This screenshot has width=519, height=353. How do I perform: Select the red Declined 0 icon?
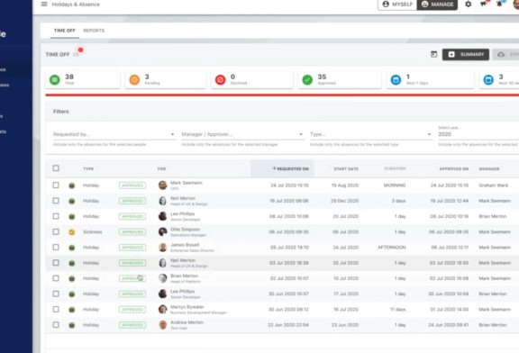coord(221,80)
